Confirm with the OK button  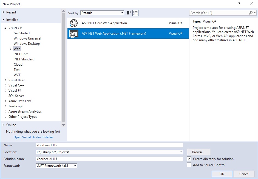[222, 174]
